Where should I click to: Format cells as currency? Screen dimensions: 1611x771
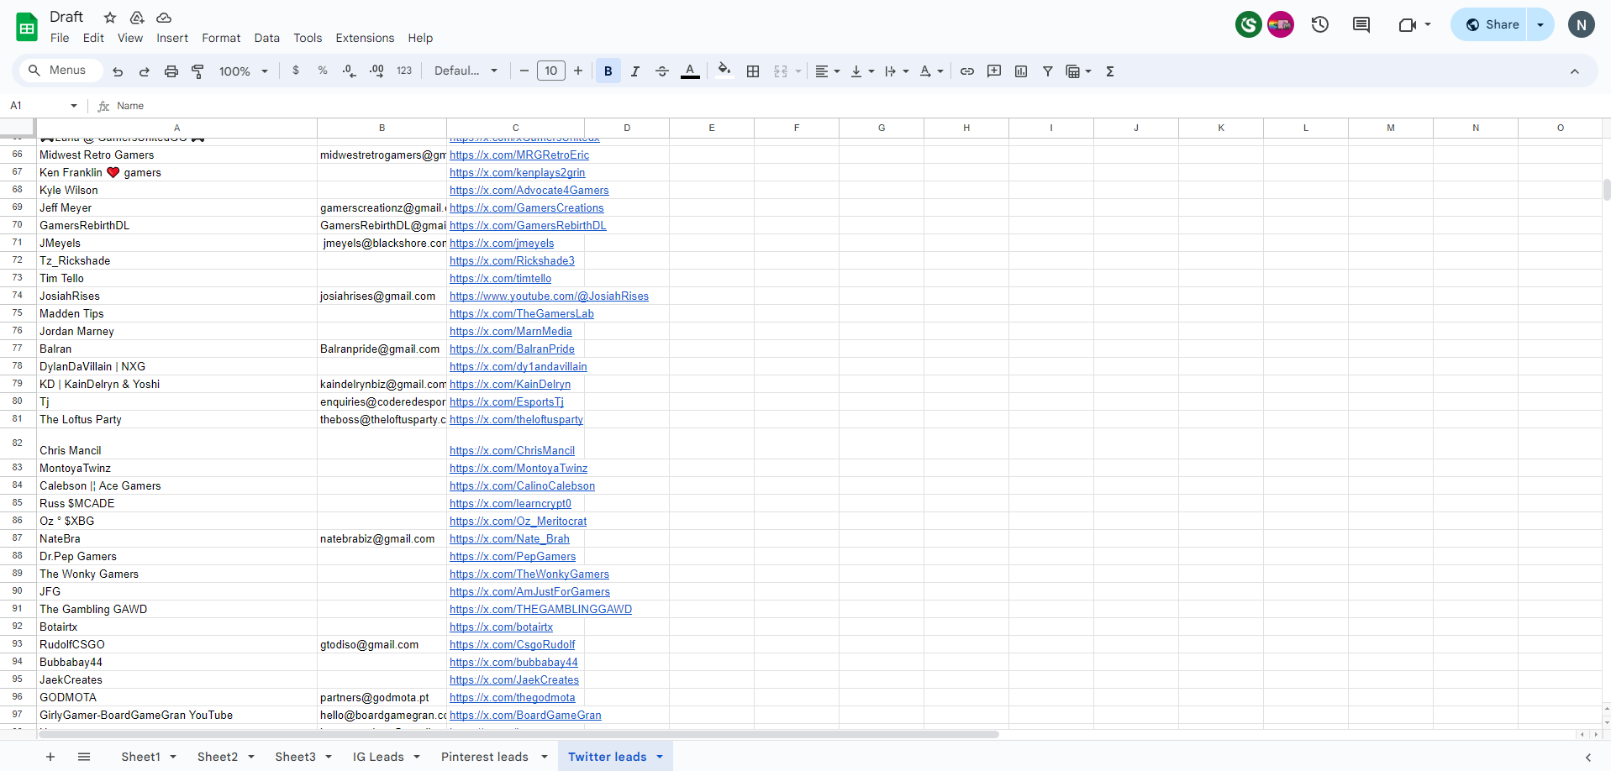click(296, 71)
